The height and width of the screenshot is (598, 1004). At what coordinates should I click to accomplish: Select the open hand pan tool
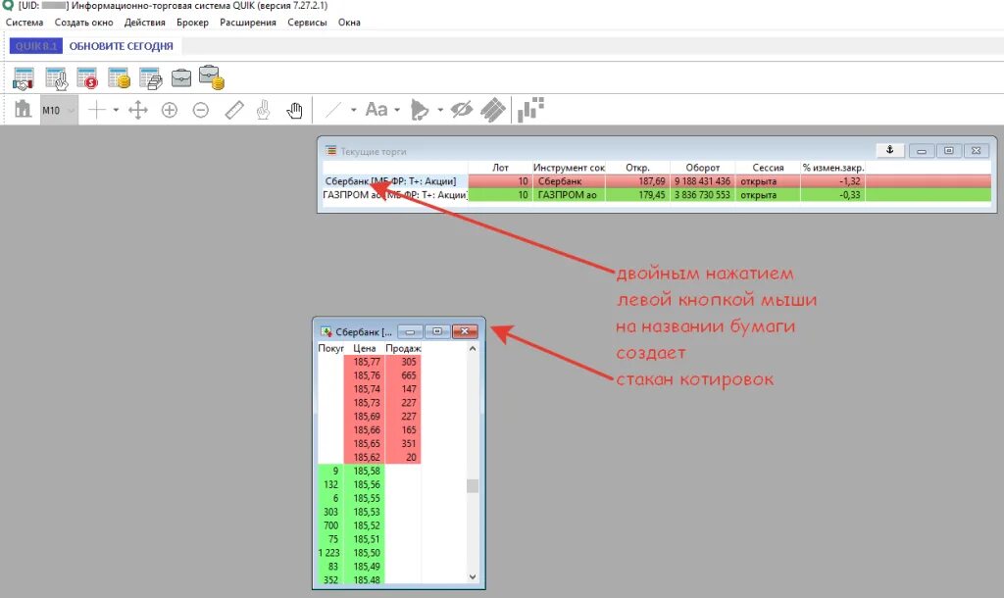point(294,110)
